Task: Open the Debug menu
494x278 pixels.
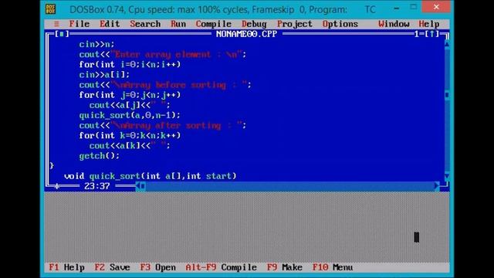Action: pyautogui.click(x=254, y=24)
